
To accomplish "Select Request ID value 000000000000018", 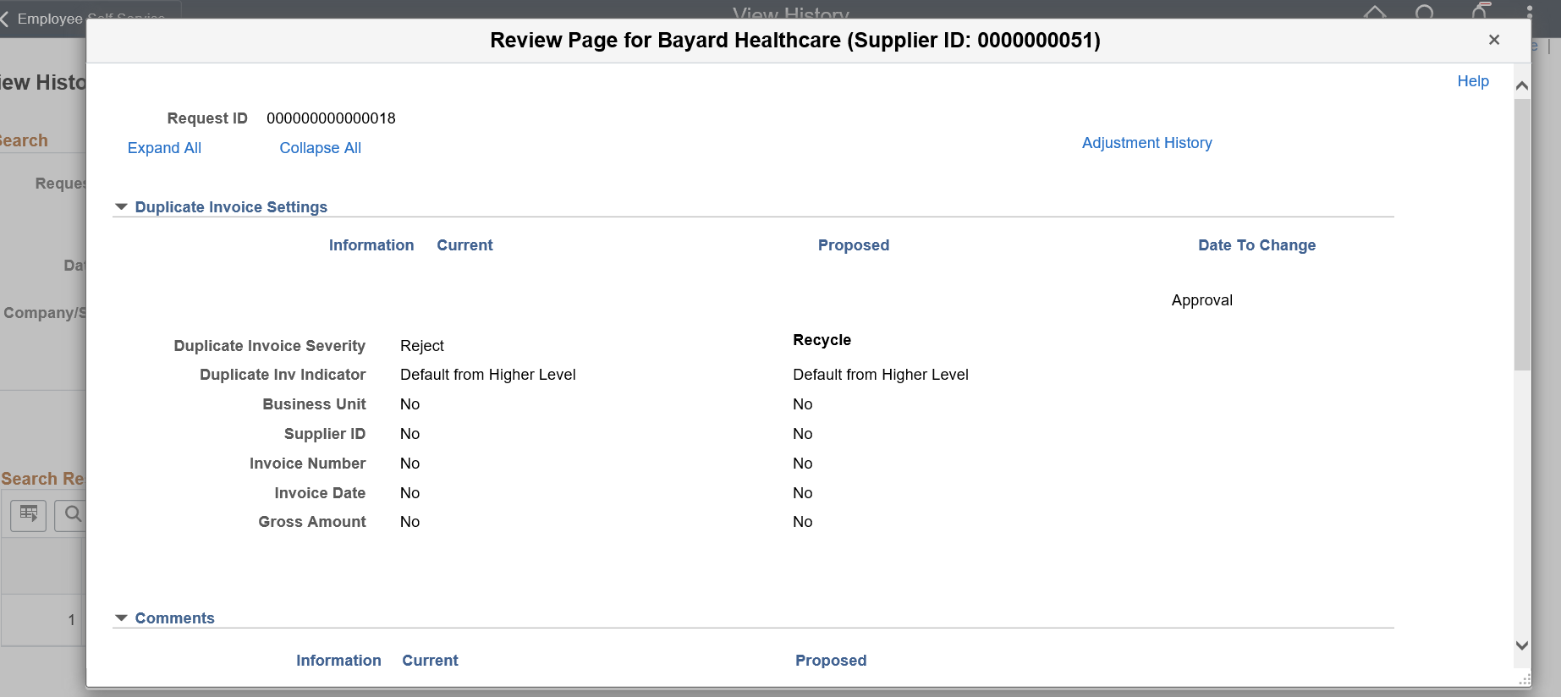I will 331,118.
